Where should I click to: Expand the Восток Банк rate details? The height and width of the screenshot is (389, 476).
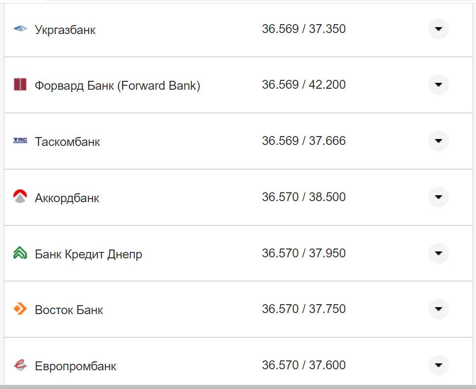click(x=438, y=310)
